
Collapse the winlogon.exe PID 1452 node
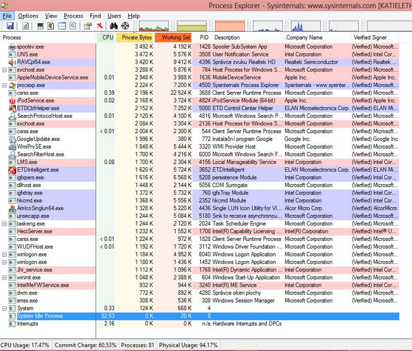(x=4, y=262)
